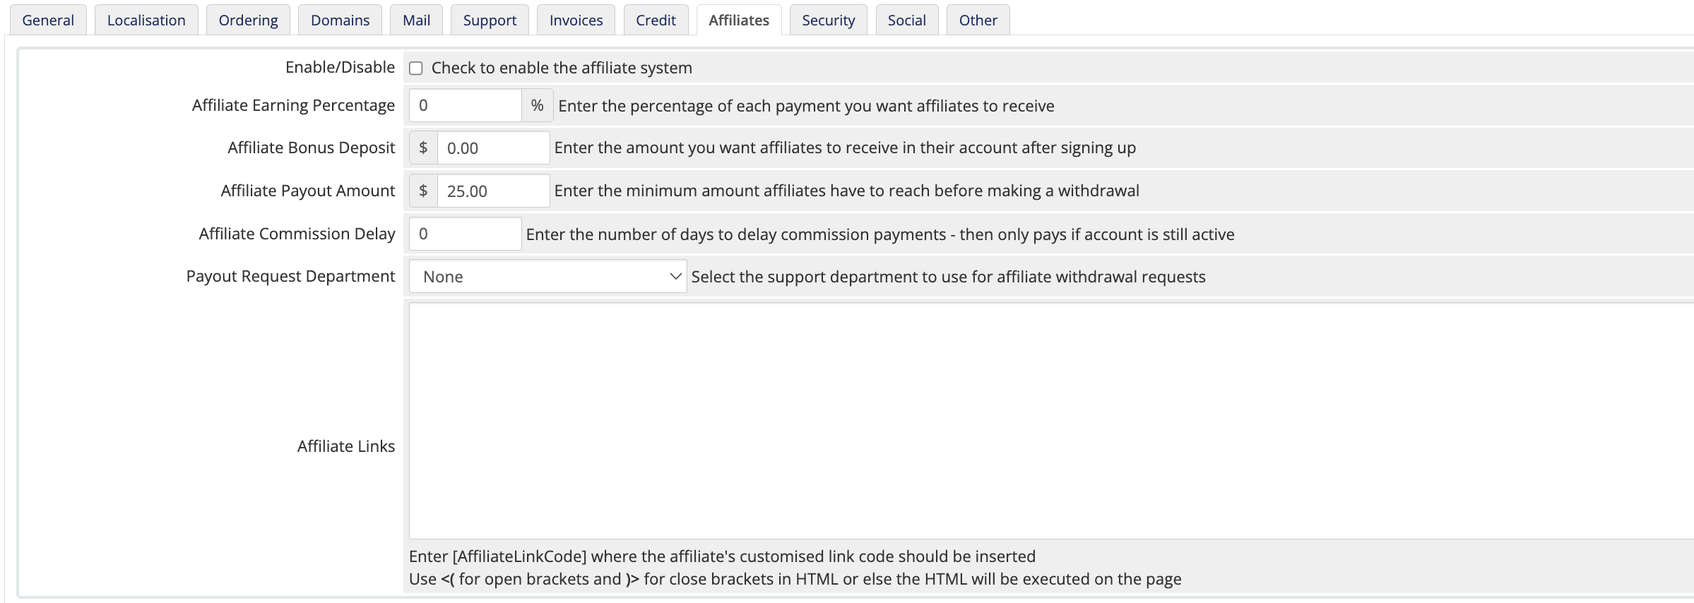Viewport: 1694px width, 603px height.
Task: Click the dollar sign beside Payout Amount field
Action: coord(423,191)
